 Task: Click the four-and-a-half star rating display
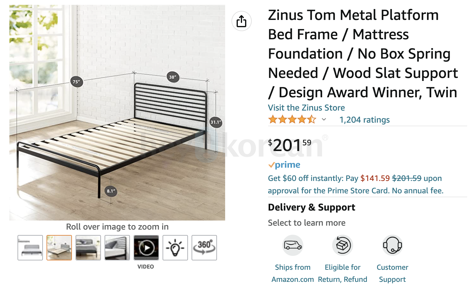point(291,119)
